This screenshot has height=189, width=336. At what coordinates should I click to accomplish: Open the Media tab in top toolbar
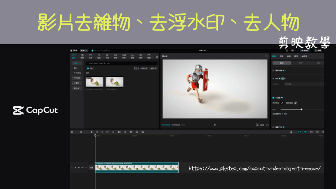point(74,56)
